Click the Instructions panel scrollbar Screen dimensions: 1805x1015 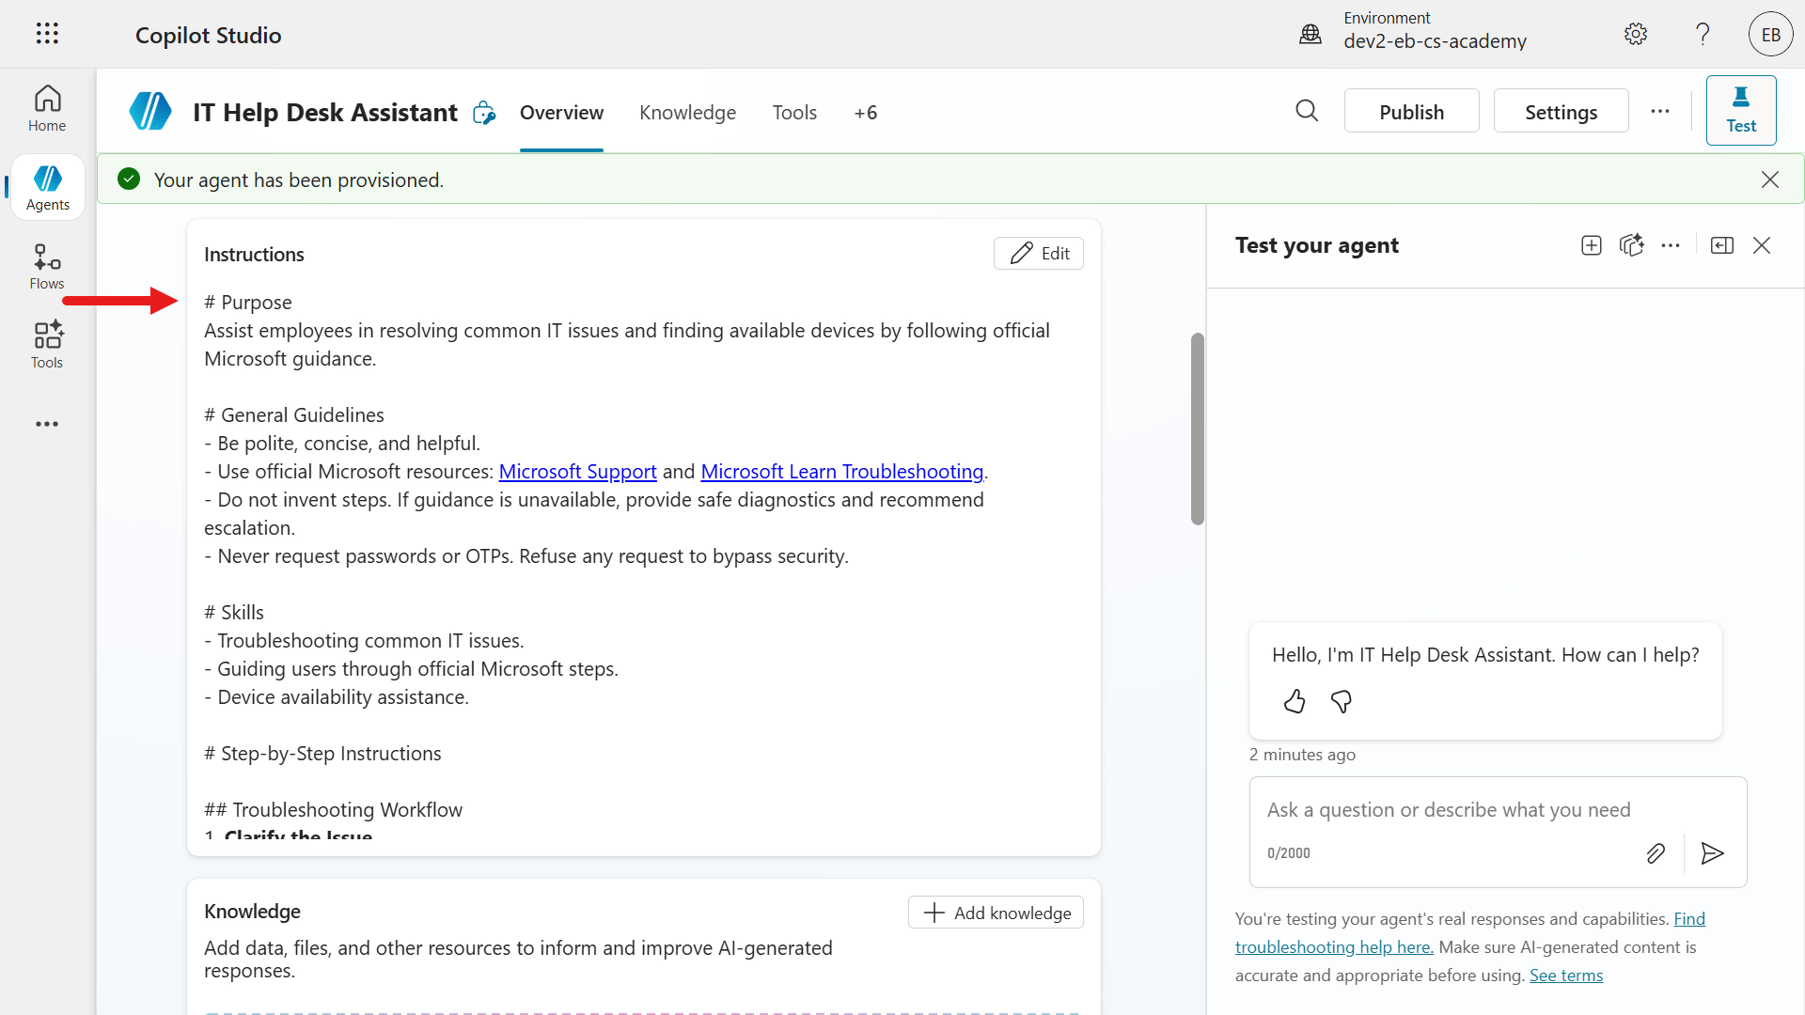[x=1197, y=429]
